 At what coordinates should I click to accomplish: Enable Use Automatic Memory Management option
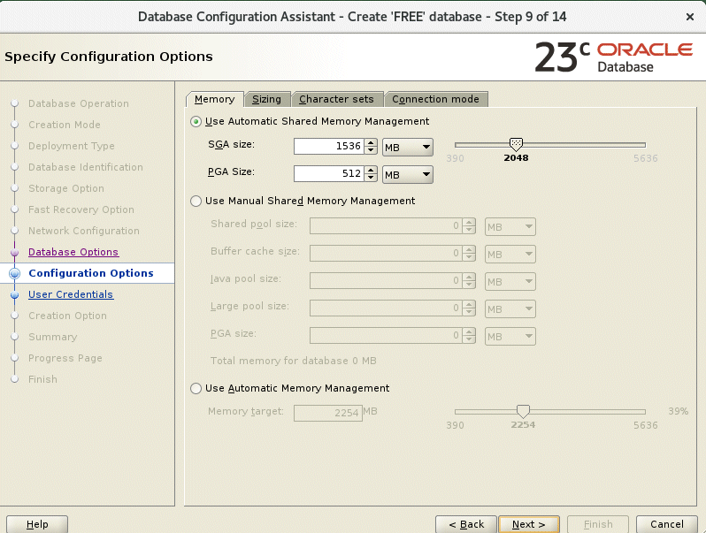click(196, 388)
